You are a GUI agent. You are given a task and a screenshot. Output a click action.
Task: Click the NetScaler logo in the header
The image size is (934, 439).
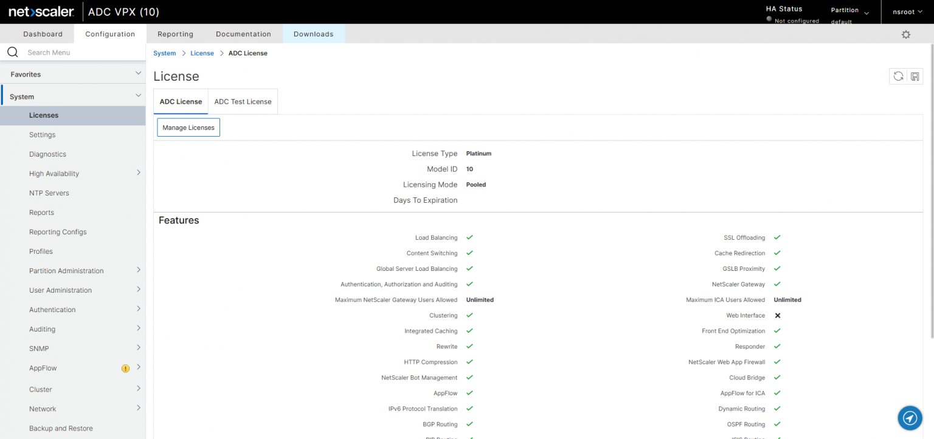click(x=40, y=12)
